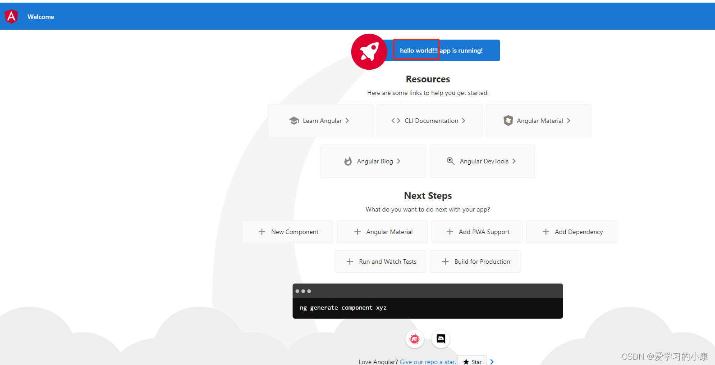Viewport: 715px width, 365px height.
Task: Click the chevron on Angular DevTools card
Action: (514, 161)
